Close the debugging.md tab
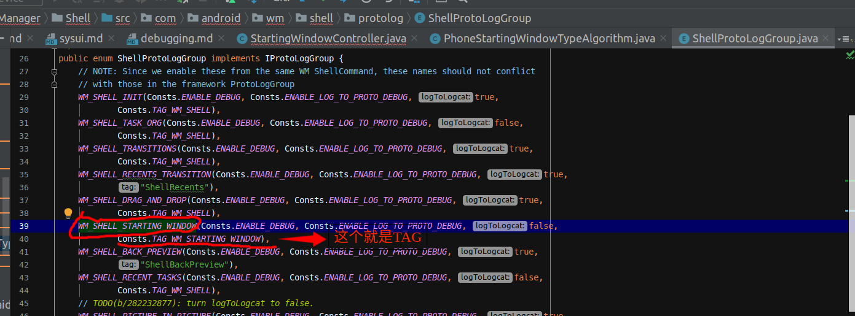This screenshot has height=316, width=855. 221,39
